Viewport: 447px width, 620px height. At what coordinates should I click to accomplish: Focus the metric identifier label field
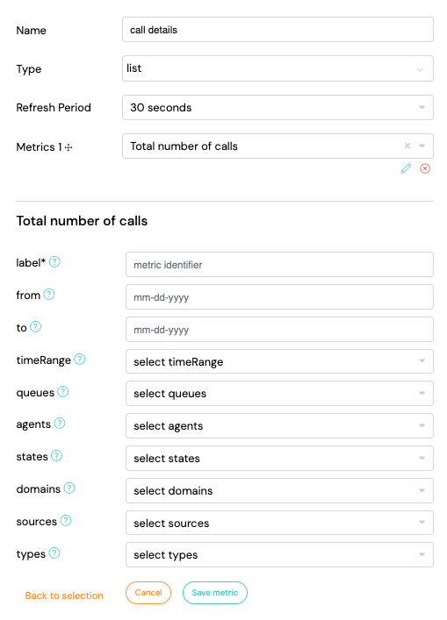pos(279,265)
